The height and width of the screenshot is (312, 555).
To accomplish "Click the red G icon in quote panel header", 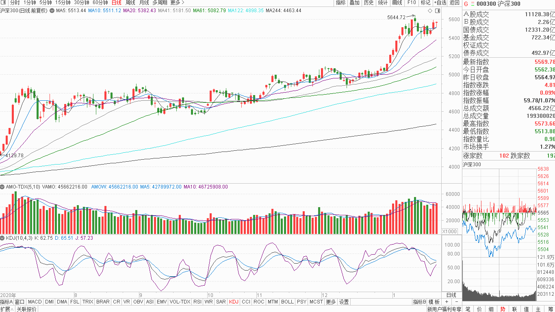I will [x=466, y=4].
